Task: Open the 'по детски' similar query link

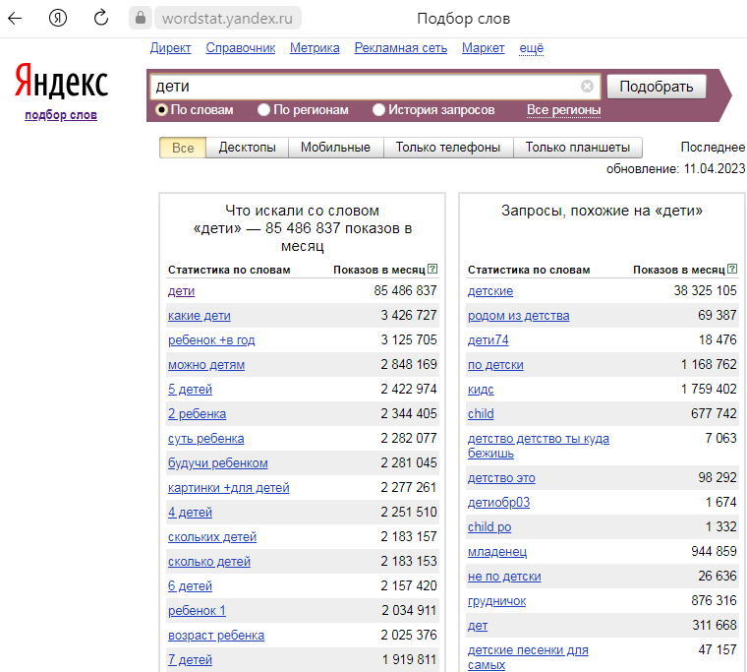Action: click(x=496, y=365)
